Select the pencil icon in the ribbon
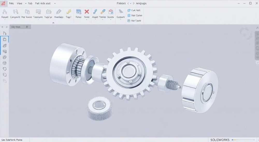Screen dimensions: 259x142 tap(59, 12)
